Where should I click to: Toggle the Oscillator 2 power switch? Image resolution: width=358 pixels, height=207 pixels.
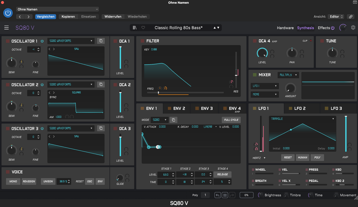[x=42, y=85]
